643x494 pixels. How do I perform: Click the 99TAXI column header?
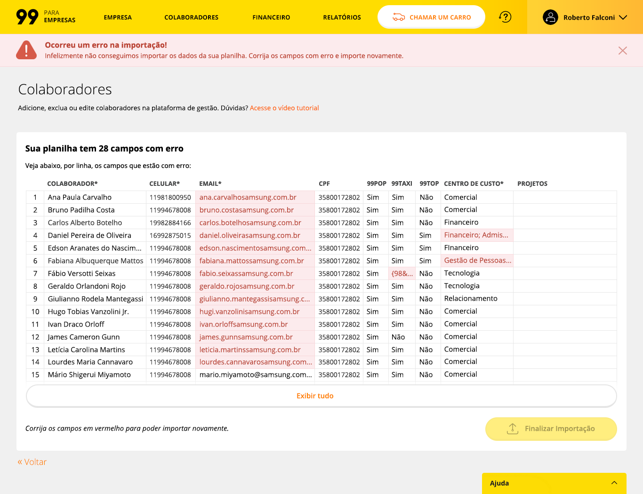tap(402, 183)
